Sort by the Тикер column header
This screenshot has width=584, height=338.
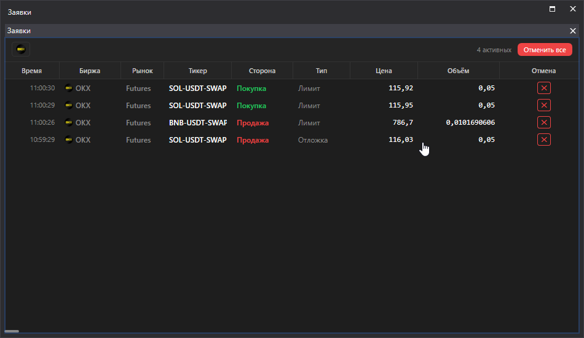pyautogui.click(x=197, y=71)
